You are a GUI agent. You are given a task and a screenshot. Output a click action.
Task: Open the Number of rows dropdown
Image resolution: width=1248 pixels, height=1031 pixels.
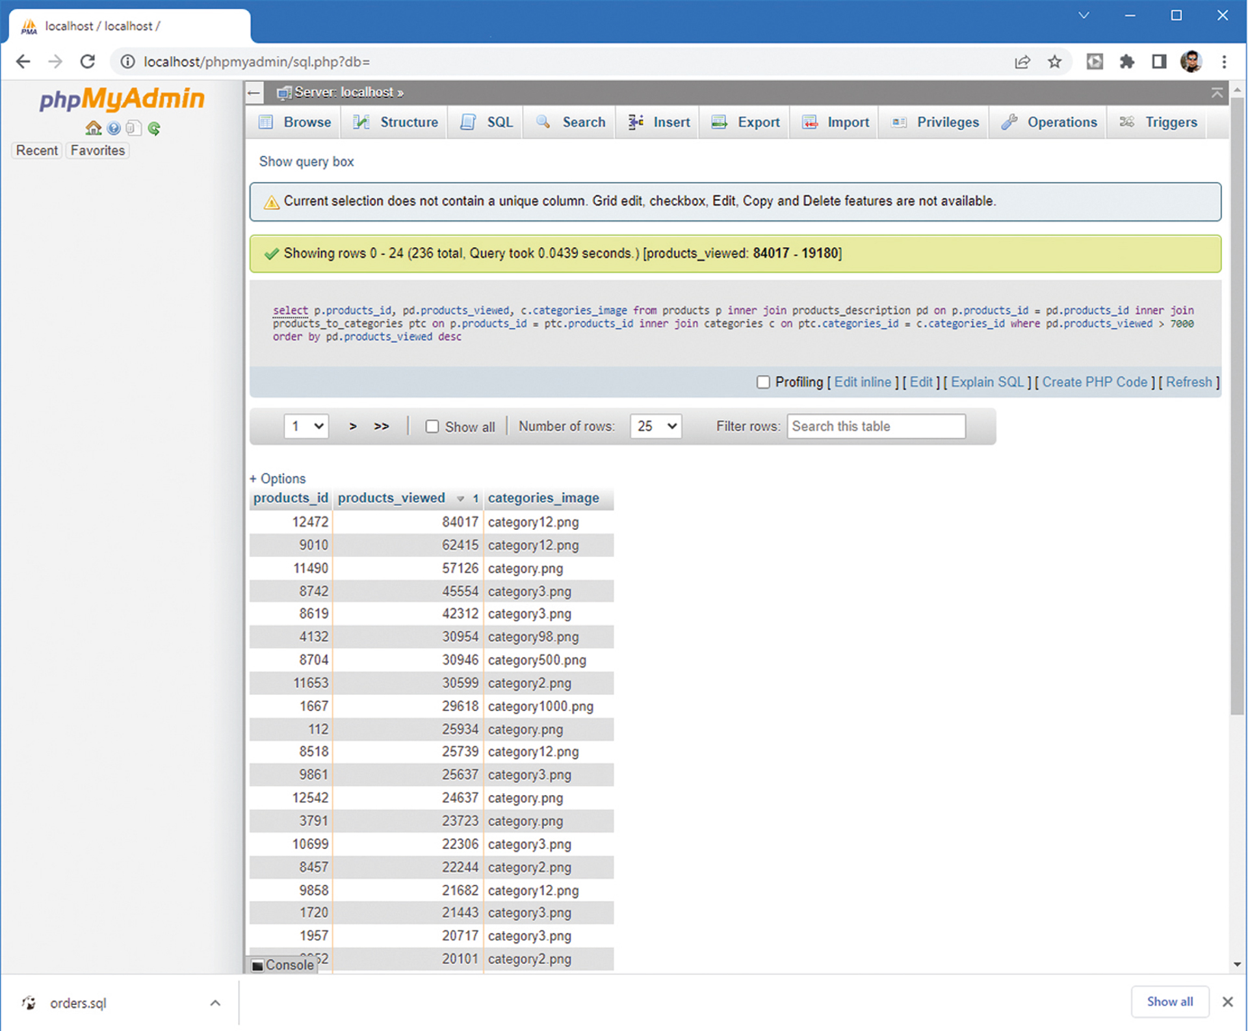(655, 426)
